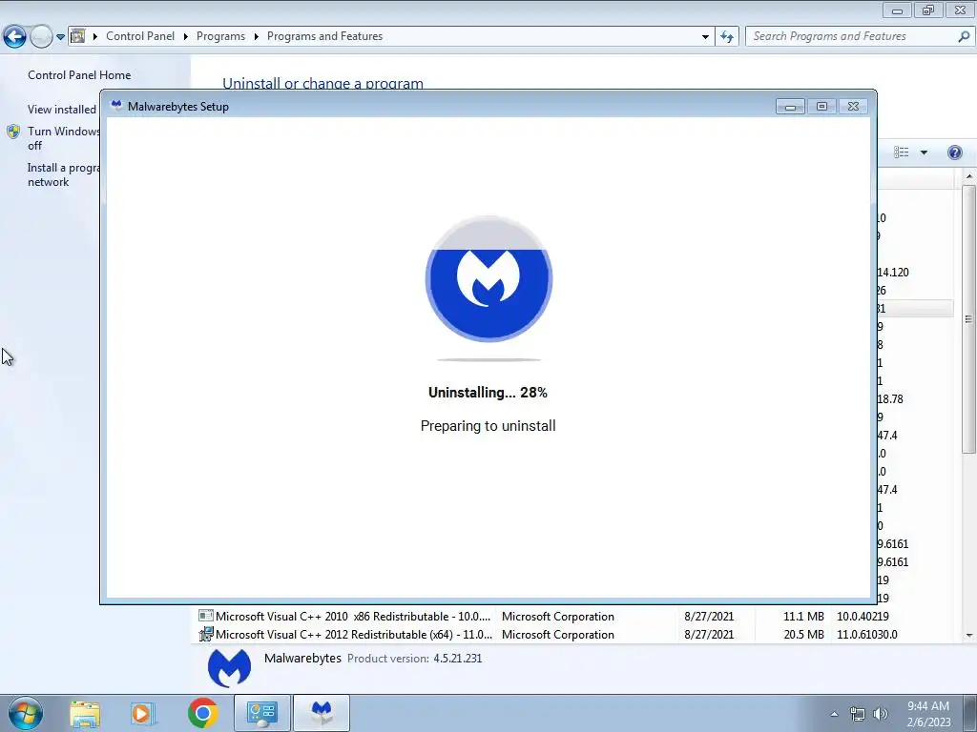Image resolution: width=977 pixels, height=732 pixels.
Task: Open the recent pages dropdown arrow
Action: (x=60, y=37)
